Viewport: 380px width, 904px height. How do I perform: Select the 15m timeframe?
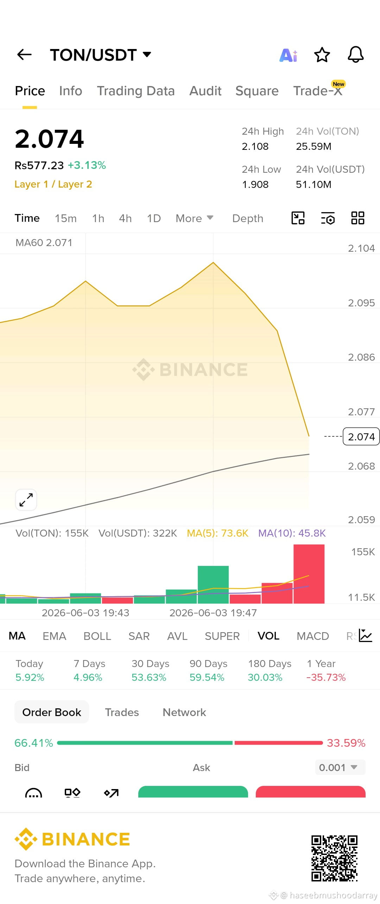pos(65,218)
